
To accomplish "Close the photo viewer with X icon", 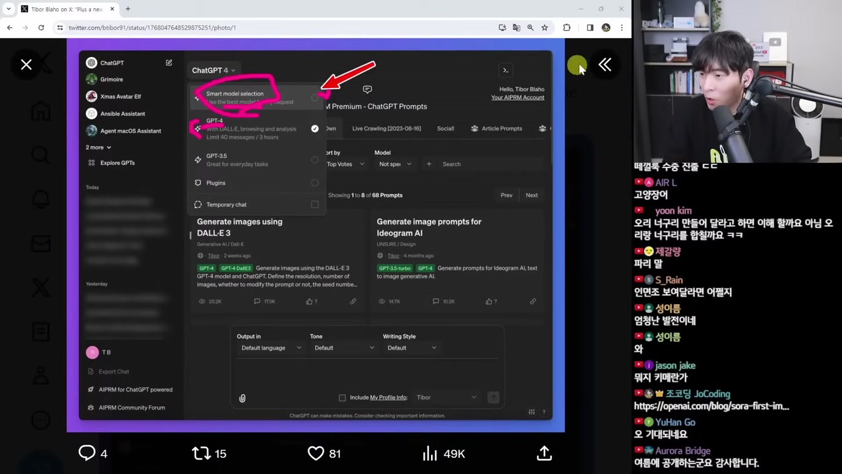I will (x=26, y=65).
